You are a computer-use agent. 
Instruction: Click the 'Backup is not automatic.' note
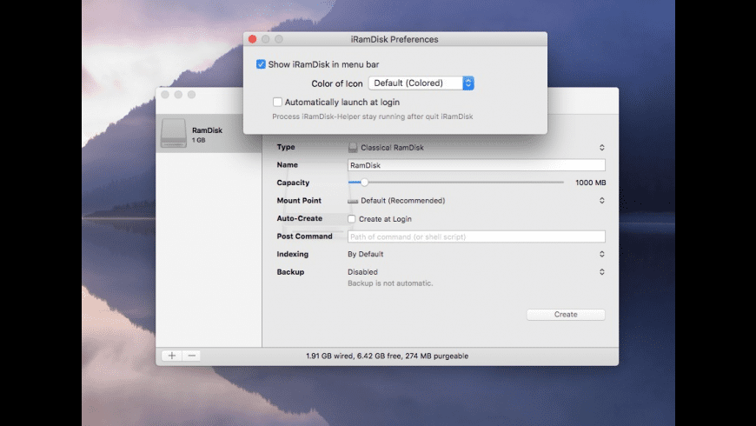click(390, 283)
